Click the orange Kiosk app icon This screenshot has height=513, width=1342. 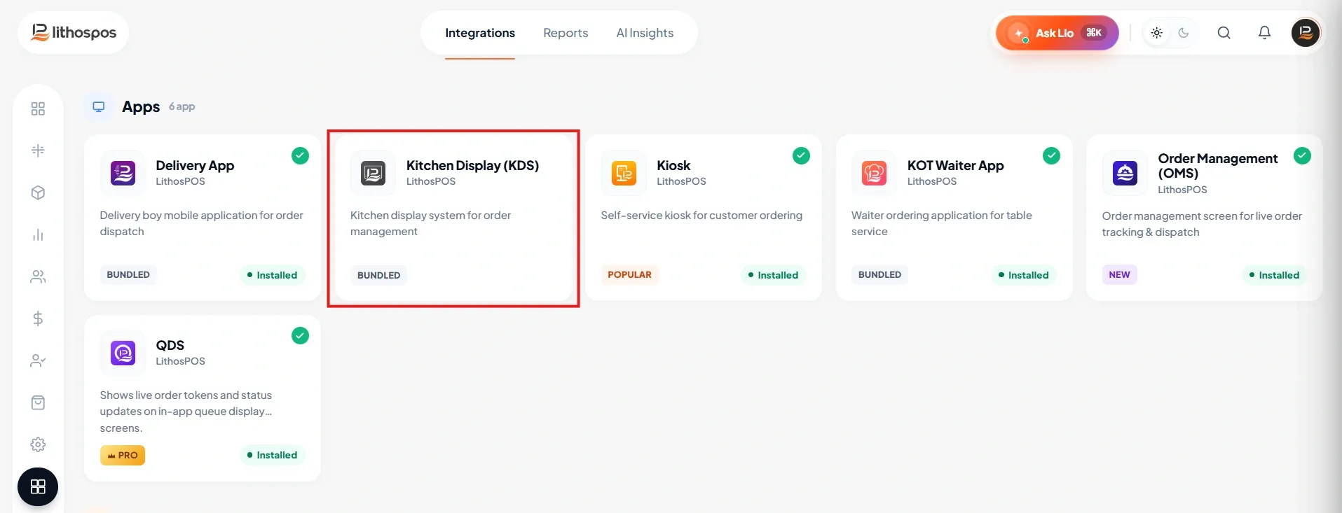[624, 173]
